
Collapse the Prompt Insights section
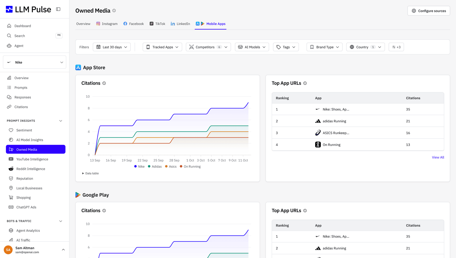coord(61,121)
